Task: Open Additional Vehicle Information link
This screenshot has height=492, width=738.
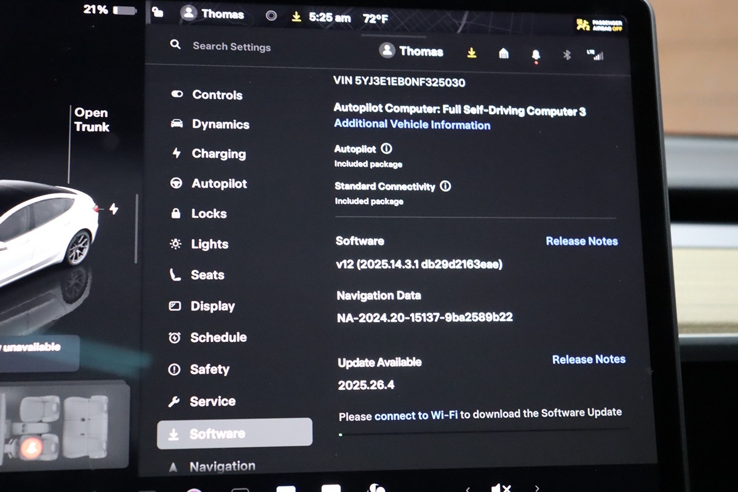Action: (x=412, y=125)
